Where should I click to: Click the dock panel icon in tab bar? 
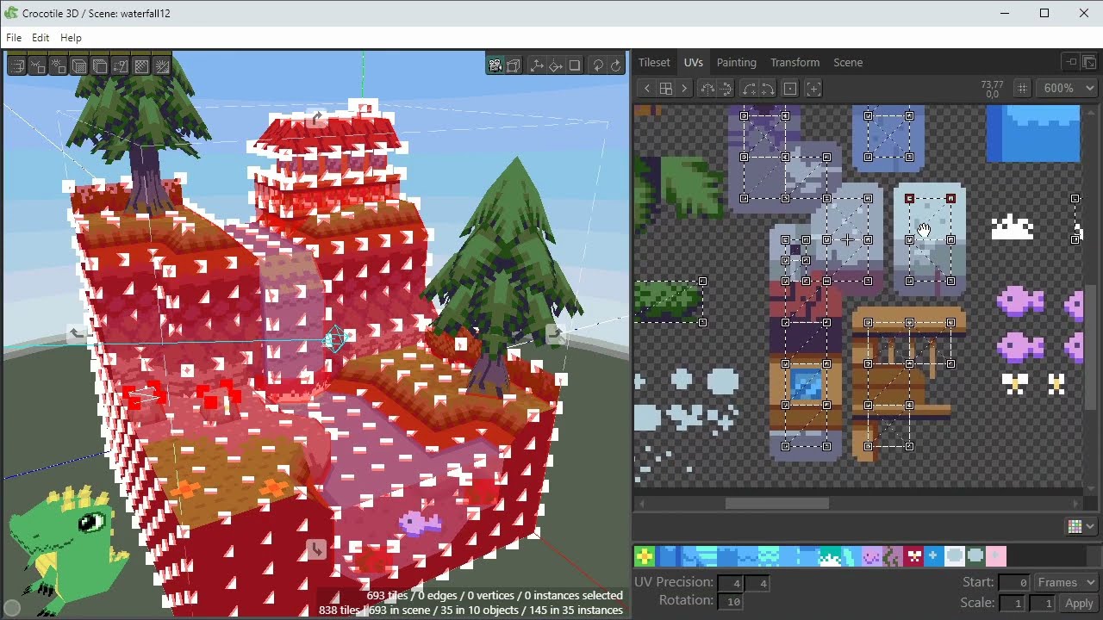tap(1071, 62)
